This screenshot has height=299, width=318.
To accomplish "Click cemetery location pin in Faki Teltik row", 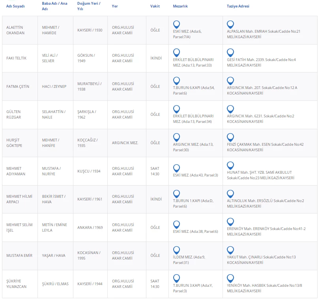I will click(x=176, y=52).
